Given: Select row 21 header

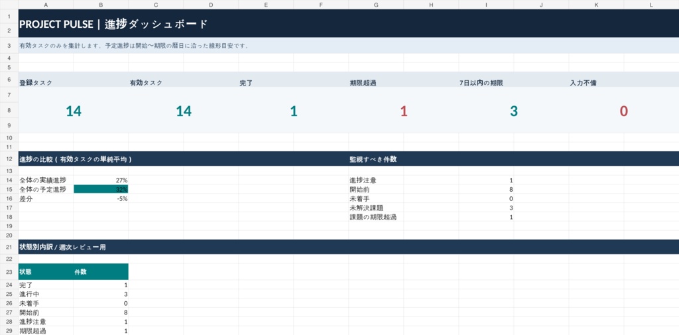Looking at the screenshot, I should pos(9,247).
